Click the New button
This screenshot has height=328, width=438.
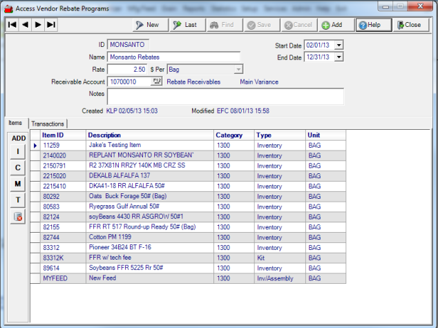[x=146, y=25]
